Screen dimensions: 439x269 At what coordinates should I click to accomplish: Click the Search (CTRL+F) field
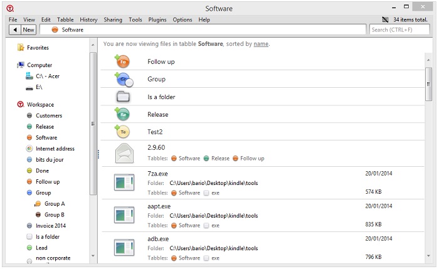(x=399, y=29)
